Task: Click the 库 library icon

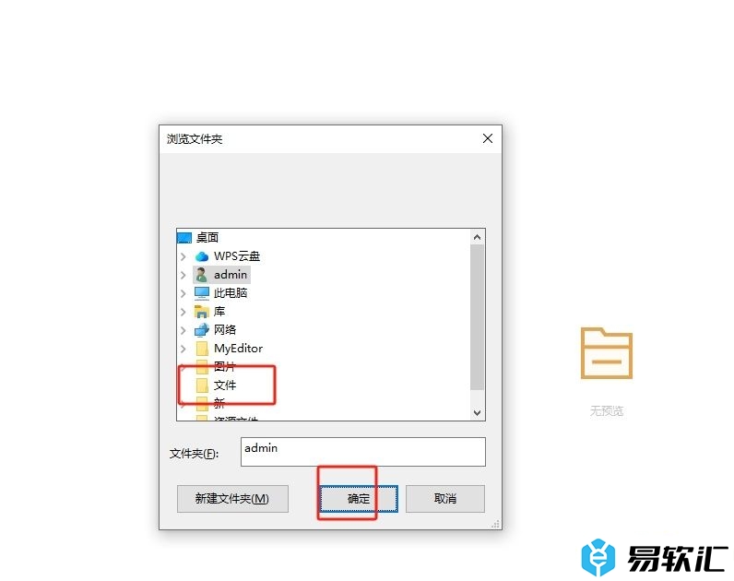Action: 202,312
